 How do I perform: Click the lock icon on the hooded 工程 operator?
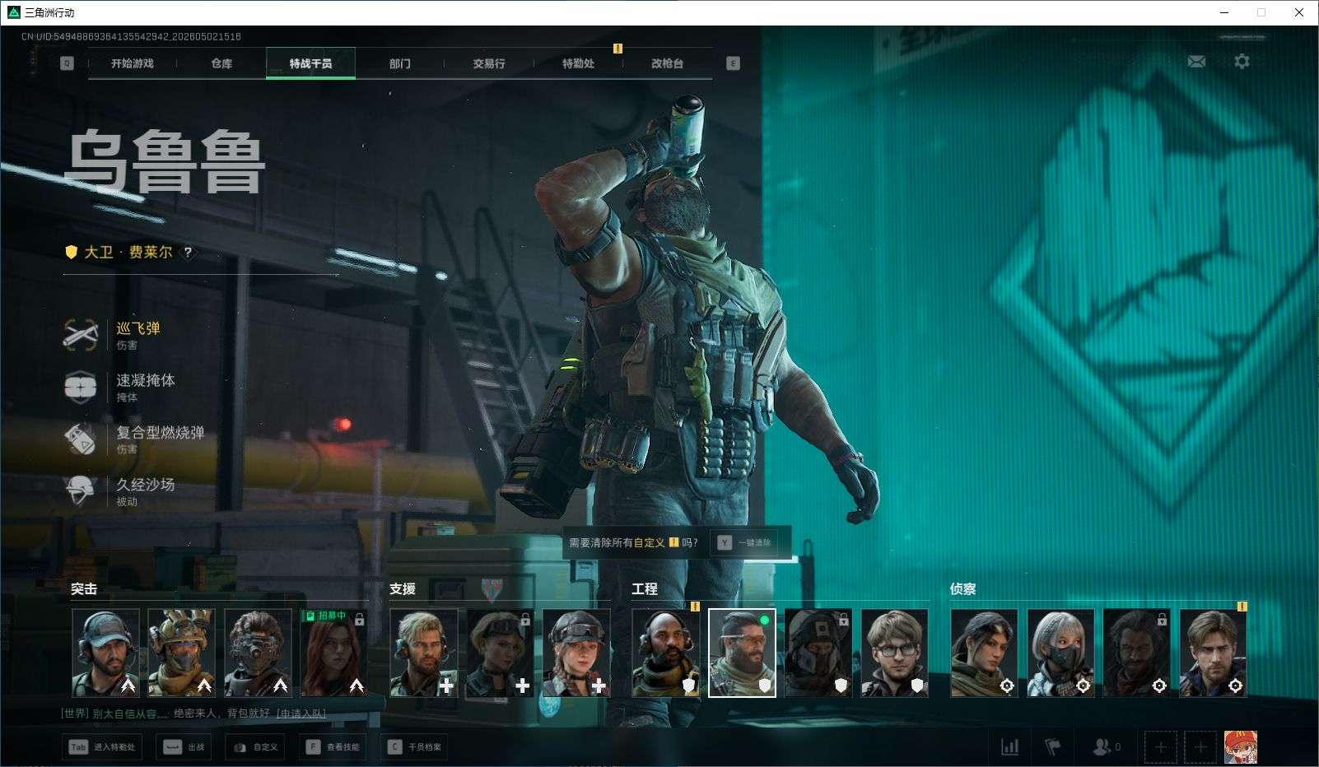(x=843, y=619)
